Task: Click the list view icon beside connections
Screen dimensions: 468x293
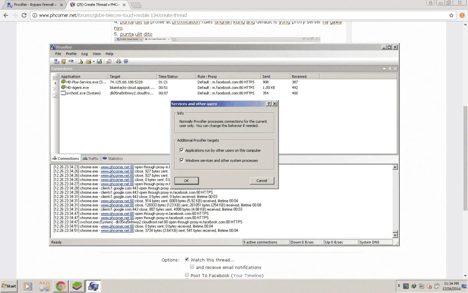Action: point(55,78)
